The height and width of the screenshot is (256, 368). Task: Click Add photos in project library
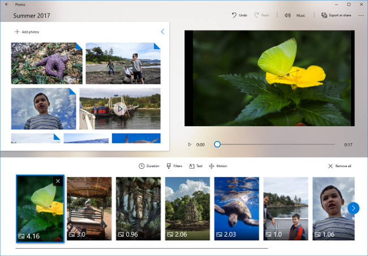(x=27, y=32)
